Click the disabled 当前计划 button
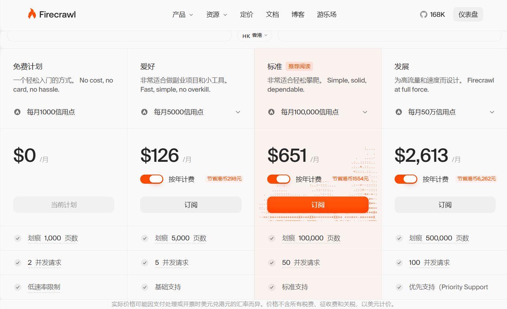This screenshot has width=507, height=309. (64, 205)
